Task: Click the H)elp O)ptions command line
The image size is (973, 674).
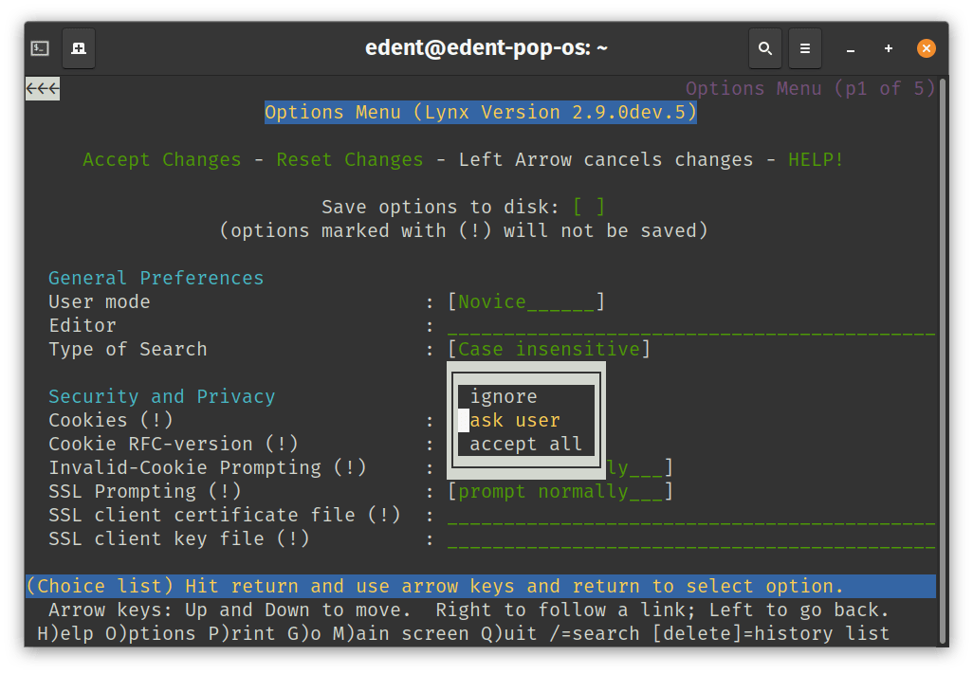Action: click(463, 633)
